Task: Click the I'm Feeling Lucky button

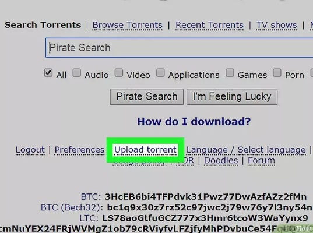Action: (x=232, y=97)
